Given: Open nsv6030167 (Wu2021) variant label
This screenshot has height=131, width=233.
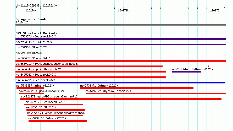Looking at the screenshot, I should 41,107.
